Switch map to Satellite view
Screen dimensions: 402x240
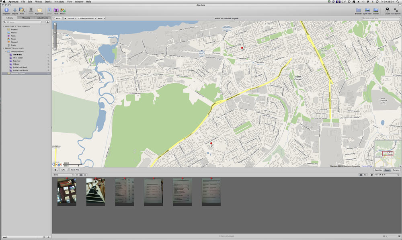pyautogui.click(x=378, y=170)
